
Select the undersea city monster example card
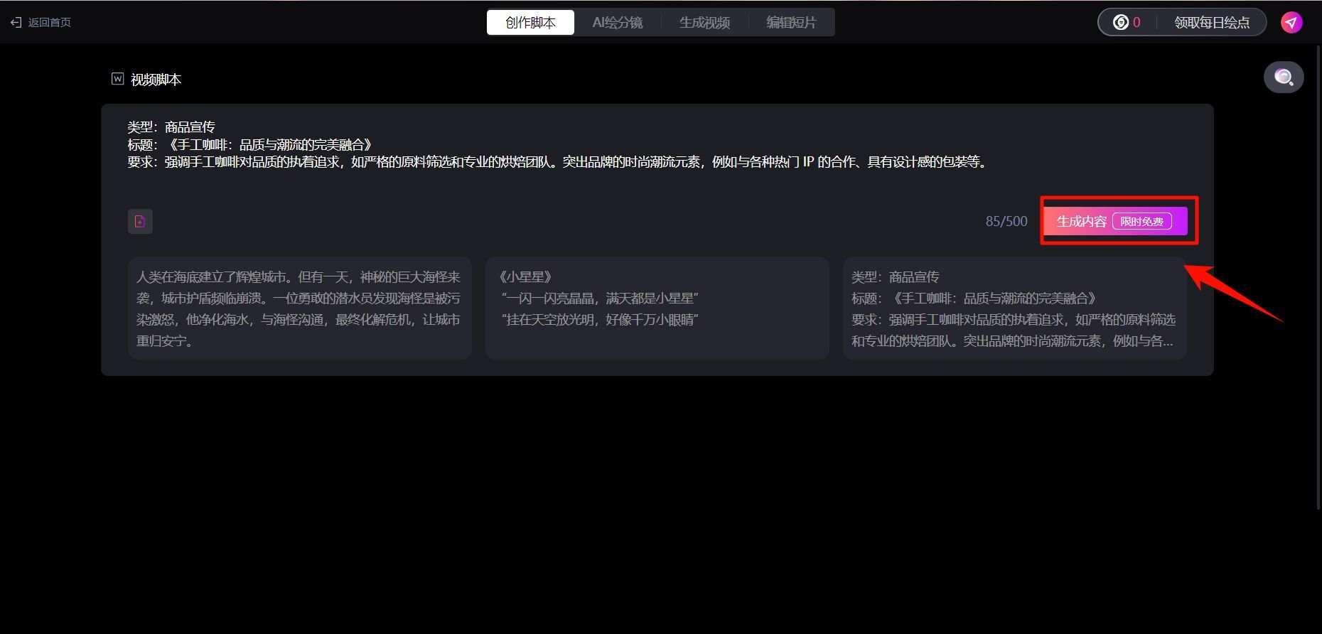[x=299, y=308]
